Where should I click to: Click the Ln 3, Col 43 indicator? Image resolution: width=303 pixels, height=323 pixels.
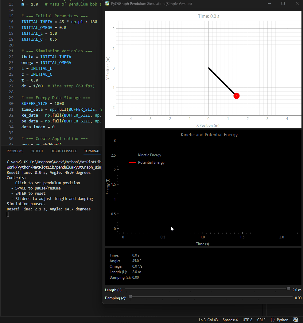208,320
